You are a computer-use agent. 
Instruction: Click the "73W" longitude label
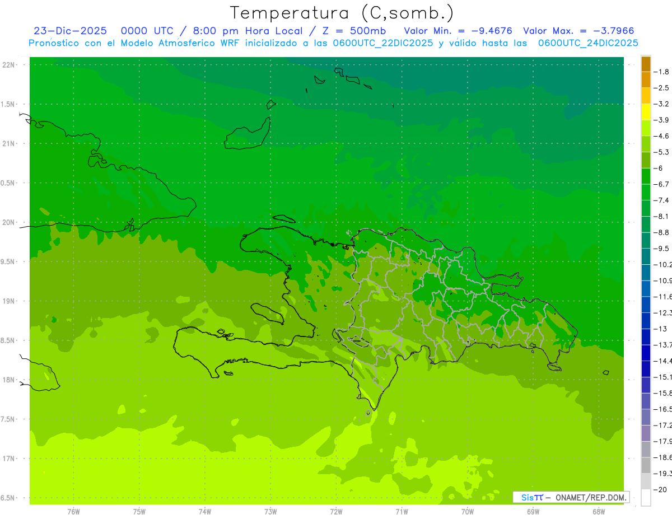270,512
